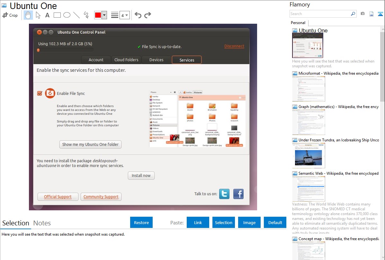
Task: Open the Personal tab
Action: point(298,23)
